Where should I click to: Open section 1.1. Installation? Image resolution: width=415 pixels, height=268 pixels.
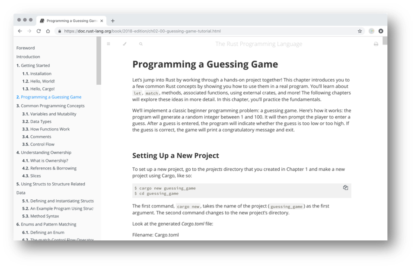tap(37, 73)
